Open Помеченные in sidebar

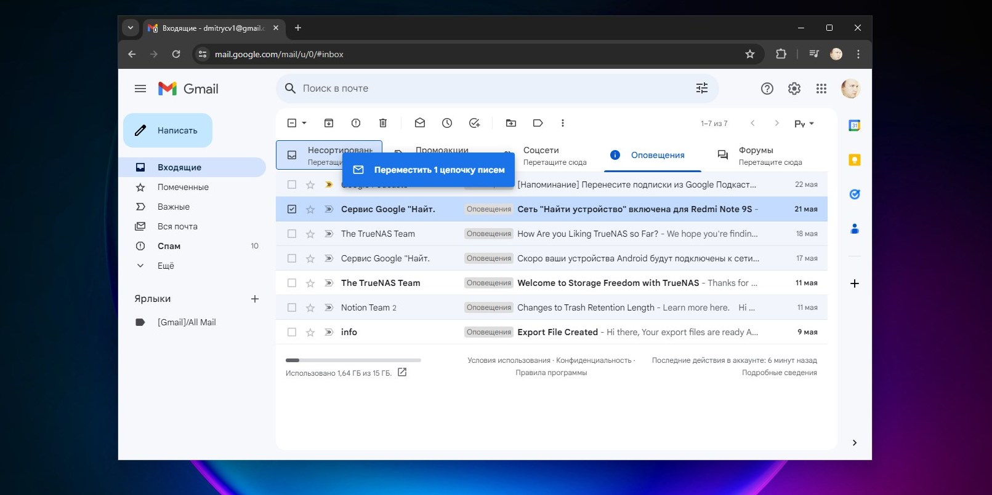click(x=183, y=187)
